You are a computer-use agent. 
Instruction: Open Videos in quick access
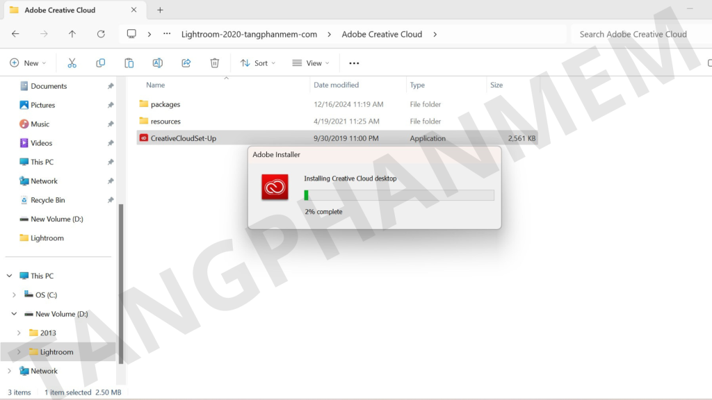click(x=41, y=143)
